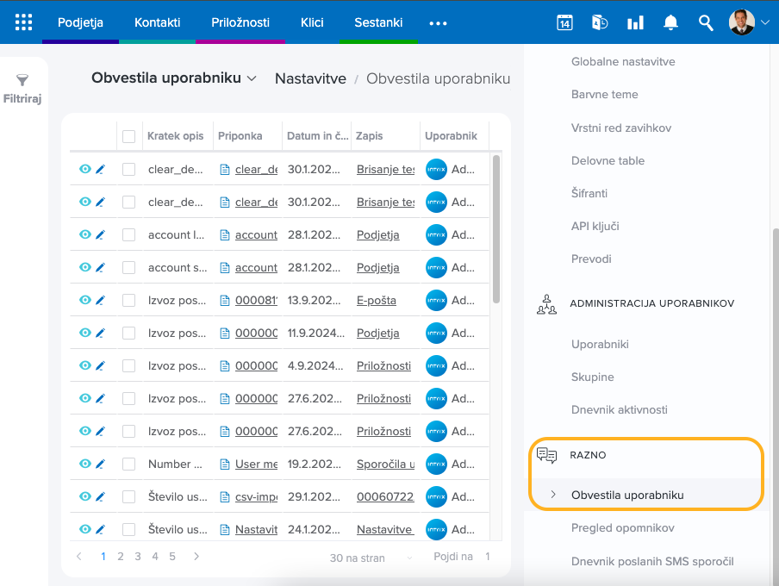Tick the checkbox on the Number row
The height and width of the screenshot is (586, 779).
[x=129, y=464]
